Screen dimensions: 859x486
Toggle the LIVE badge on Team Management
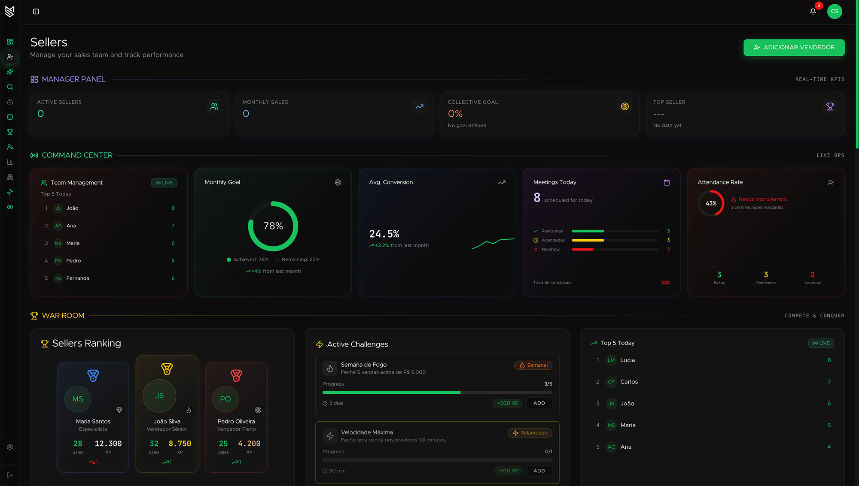coord(164,183)
